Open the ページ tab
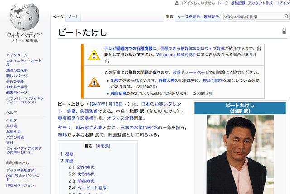The height and width of the screenshot is (194, 290). tap(58, 17)
